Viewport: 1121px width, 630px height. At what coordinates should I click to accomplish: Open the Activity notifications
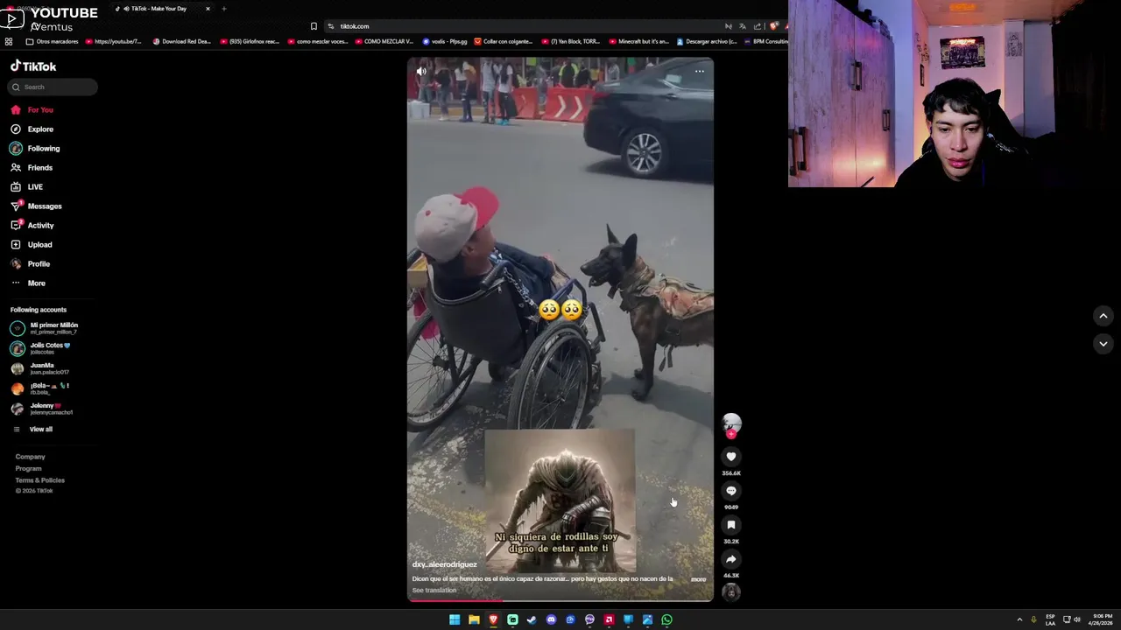tap(32, 226)
